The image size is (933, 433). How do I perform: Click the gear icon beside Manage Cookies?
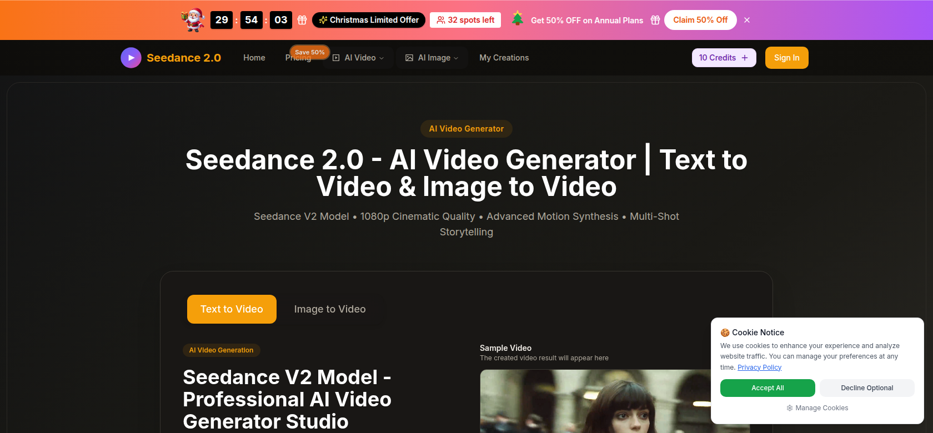click(790, 408)
